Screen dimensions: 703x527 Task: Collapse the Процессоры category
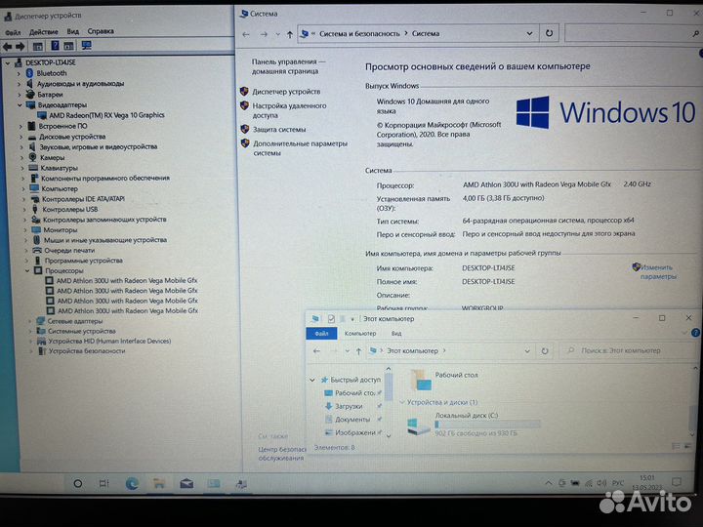(x=27, y=270)
